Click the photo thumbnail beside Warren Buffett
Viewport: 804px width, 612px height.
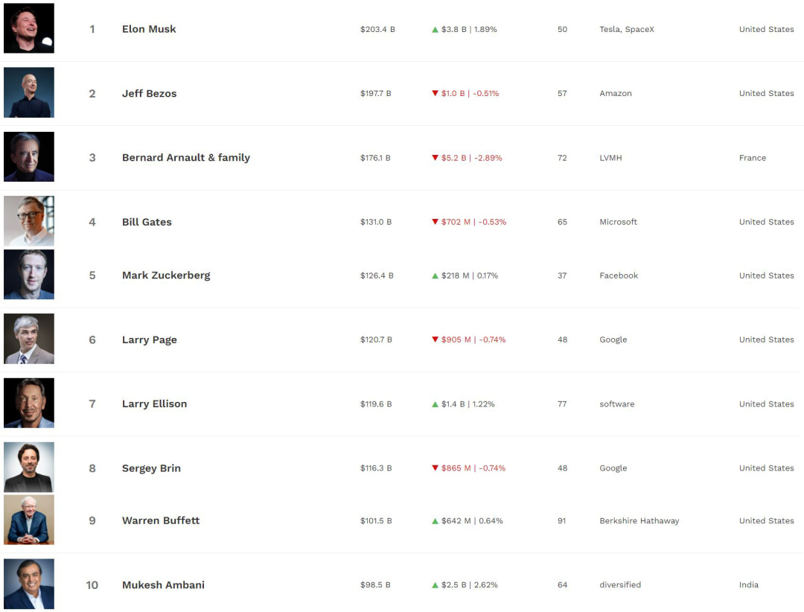pyautogui.click(x=29, y=520)
